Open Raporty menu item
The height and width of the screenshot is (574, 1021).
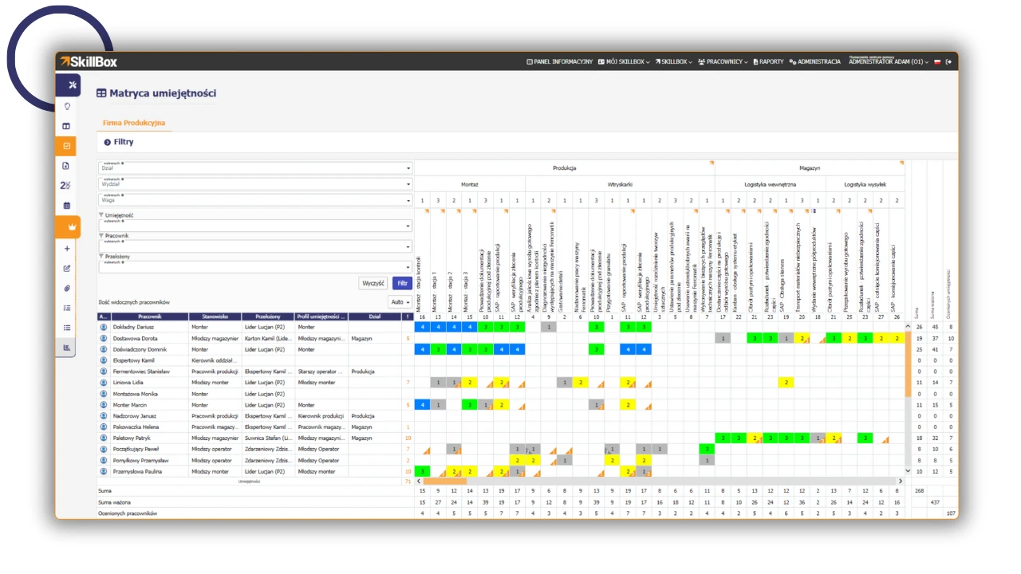(x=768, y=61)
